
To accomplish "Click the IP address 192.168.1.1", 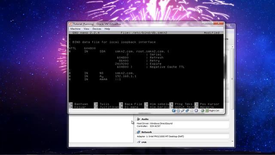I will point(125,76).
